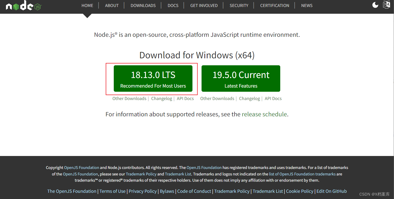
Task: Open Code of Conduct footer link
Action: click(x=194, y=191)
